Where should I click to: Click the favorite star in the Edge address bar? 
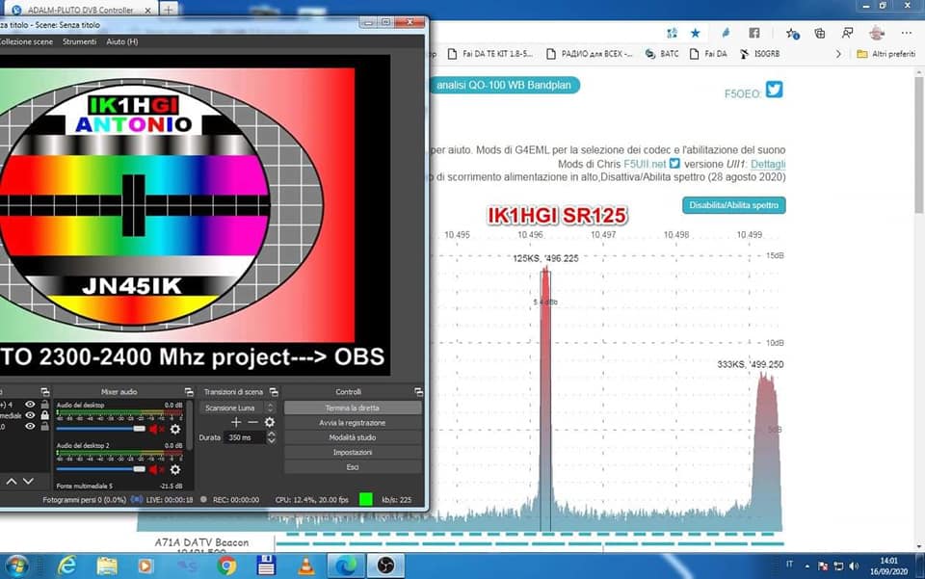tap(696, 33)
